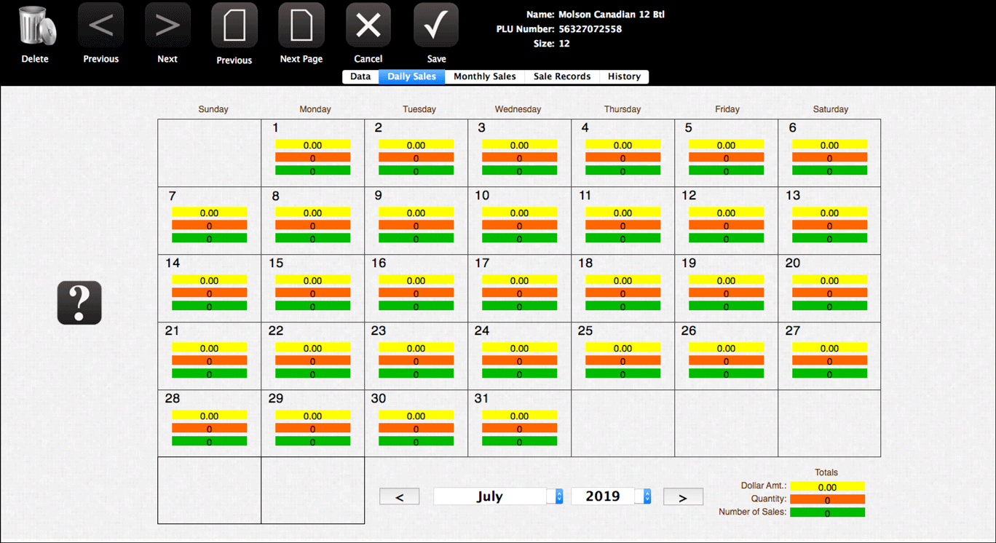This screenshot has height=543, width=996.
Task: Click the next month arrow button
Action: point(683,497)
